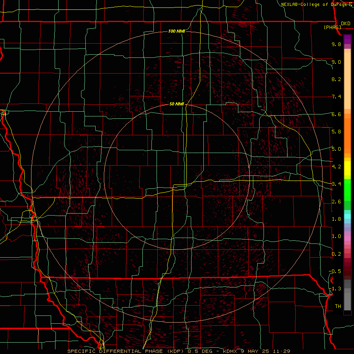Click the light peach color bar segment

[347, 81]
